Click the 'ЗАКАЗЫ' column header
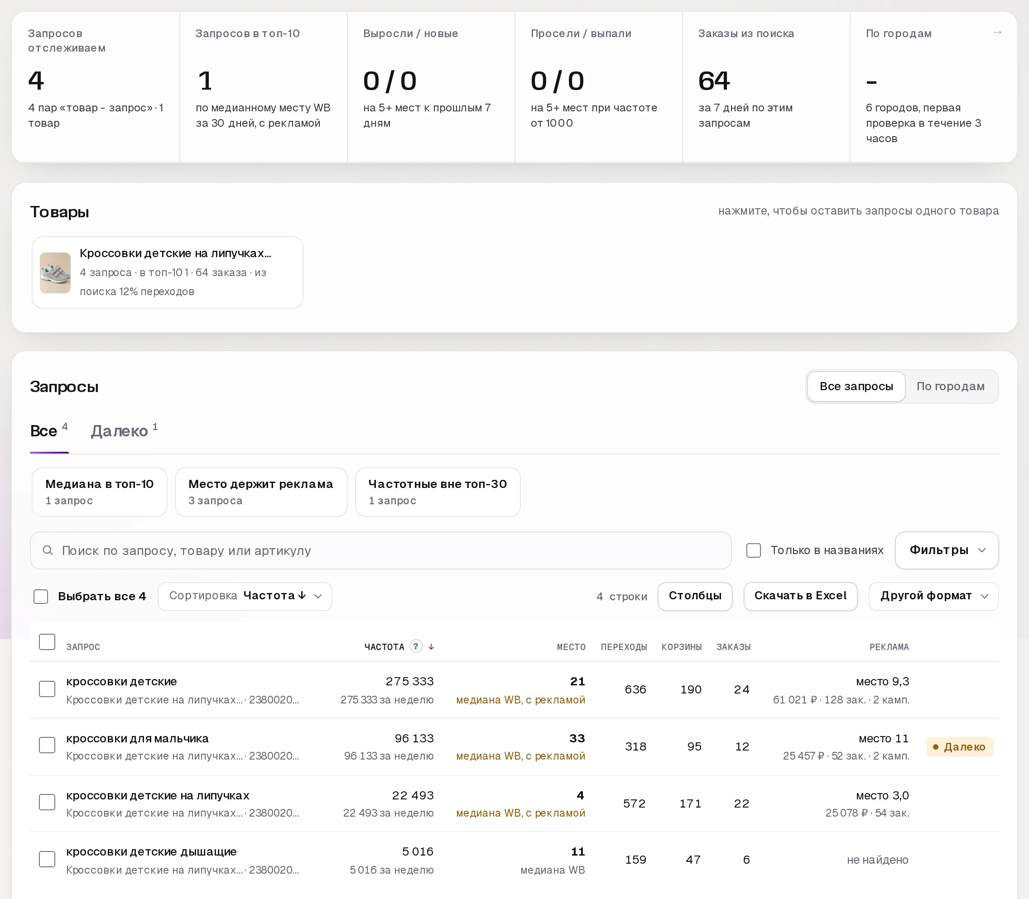 pyautogui.click(x=733, y=647)
